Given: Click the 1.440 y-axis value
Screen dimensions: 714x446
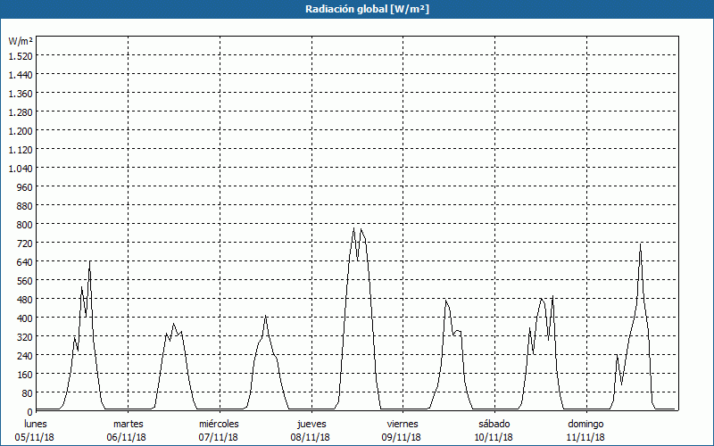Looking at the screenshot, I should coord(21,74).
